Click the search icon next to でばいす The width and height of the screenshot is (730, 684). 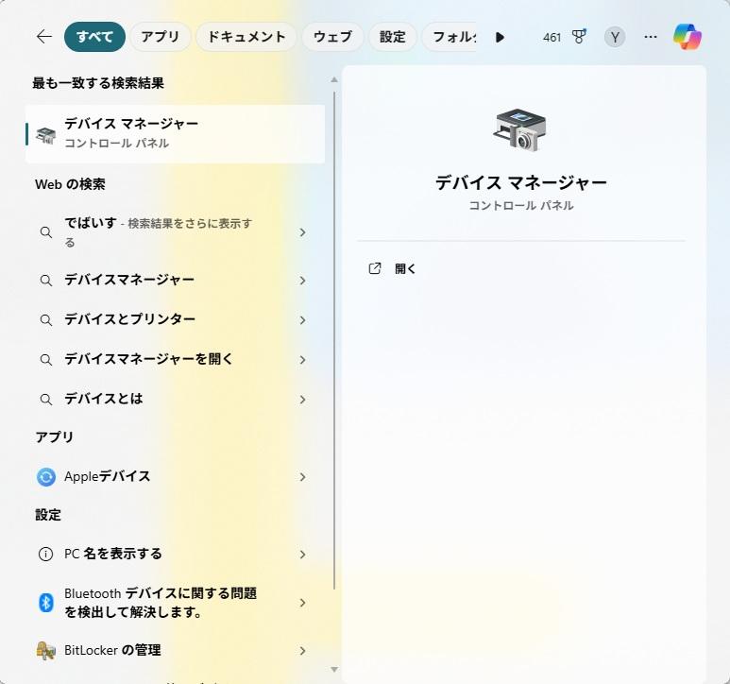click(x=46, y=231)
